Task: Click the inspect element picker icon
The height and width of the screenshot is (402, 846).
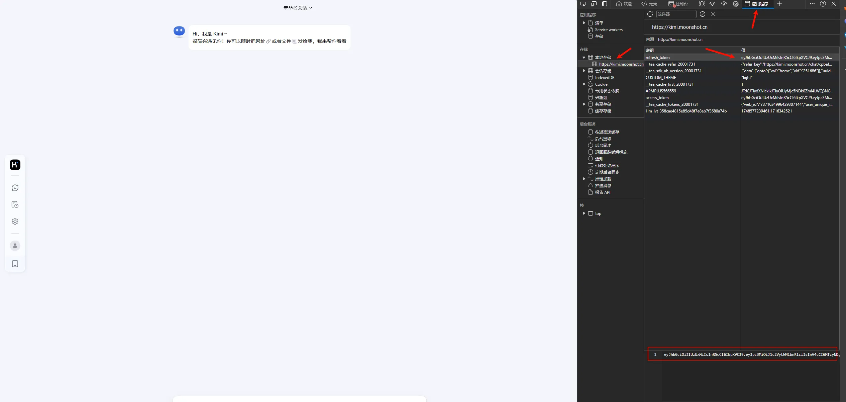Action: click(583, 4)
